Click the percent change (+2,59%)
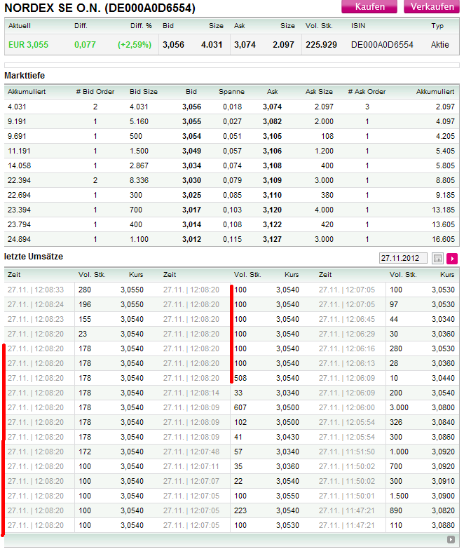The image size is (464, 549). (135, 45)
